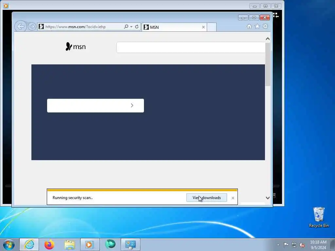Focus the MSN web search box
The height and width of the screenshot is (251, 335).
coord(191,47)
